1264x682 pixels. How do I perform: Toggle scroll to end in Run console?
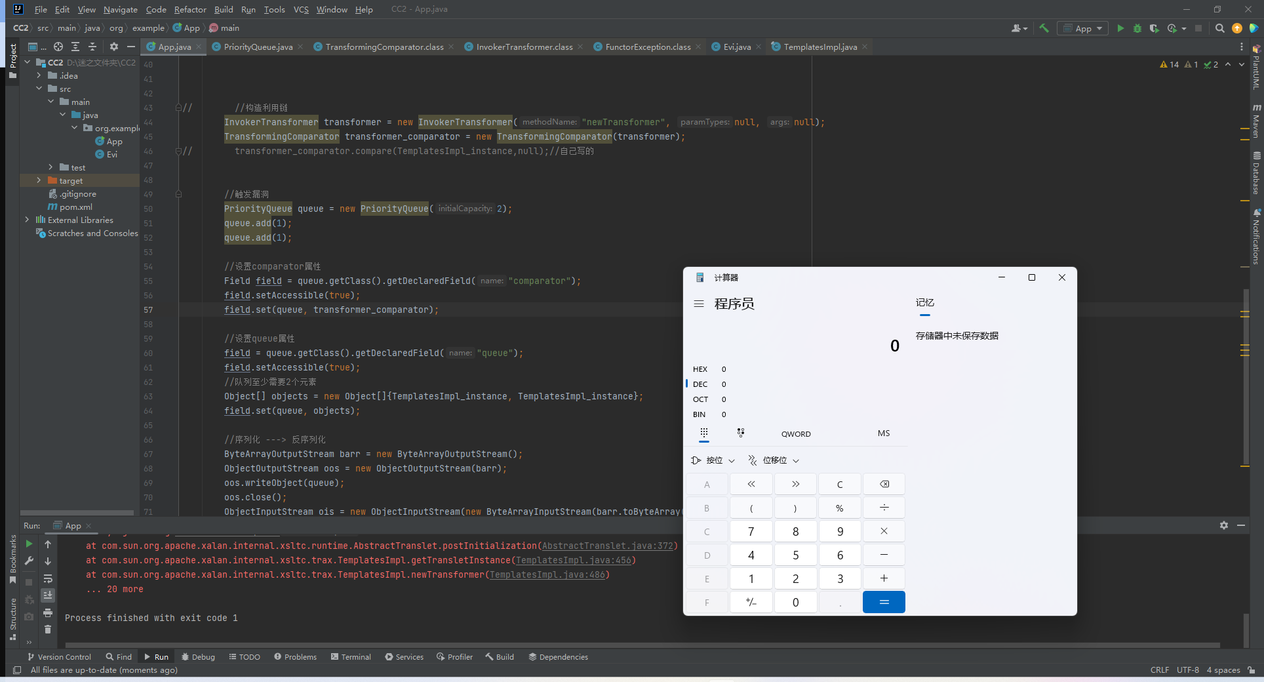[48, 595]
